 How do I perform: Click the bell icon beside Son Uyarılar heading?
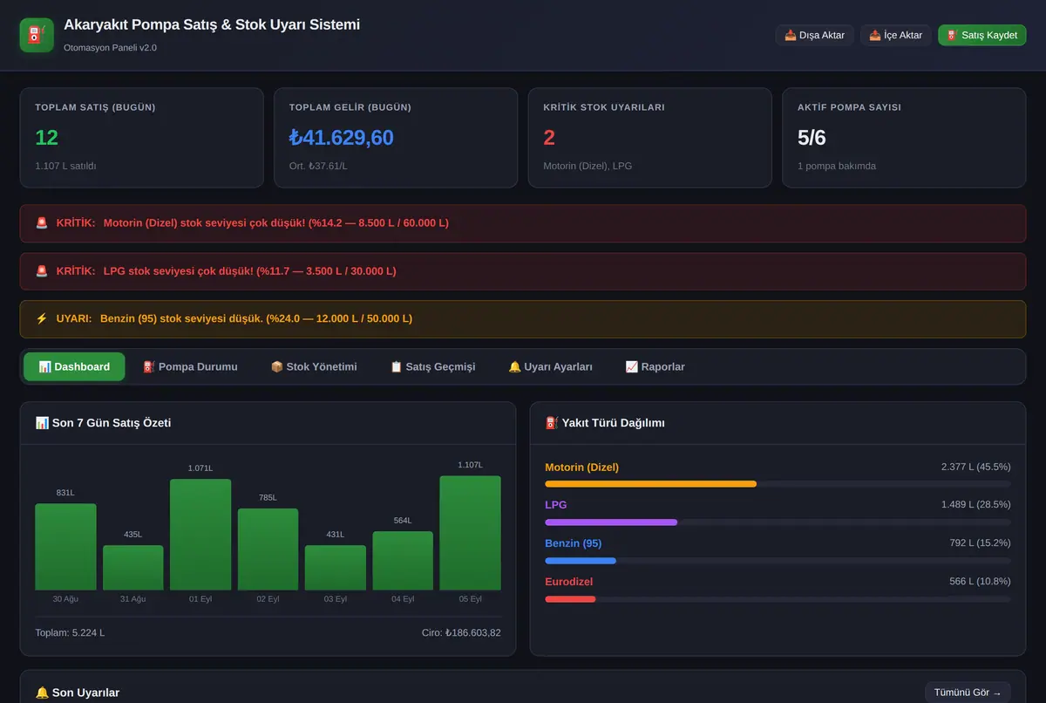[x=42, y=693]
